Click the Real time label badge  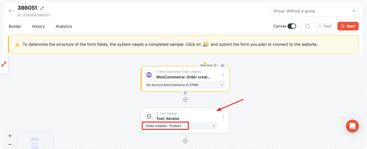pyautogui.click(x=206, y=65)
